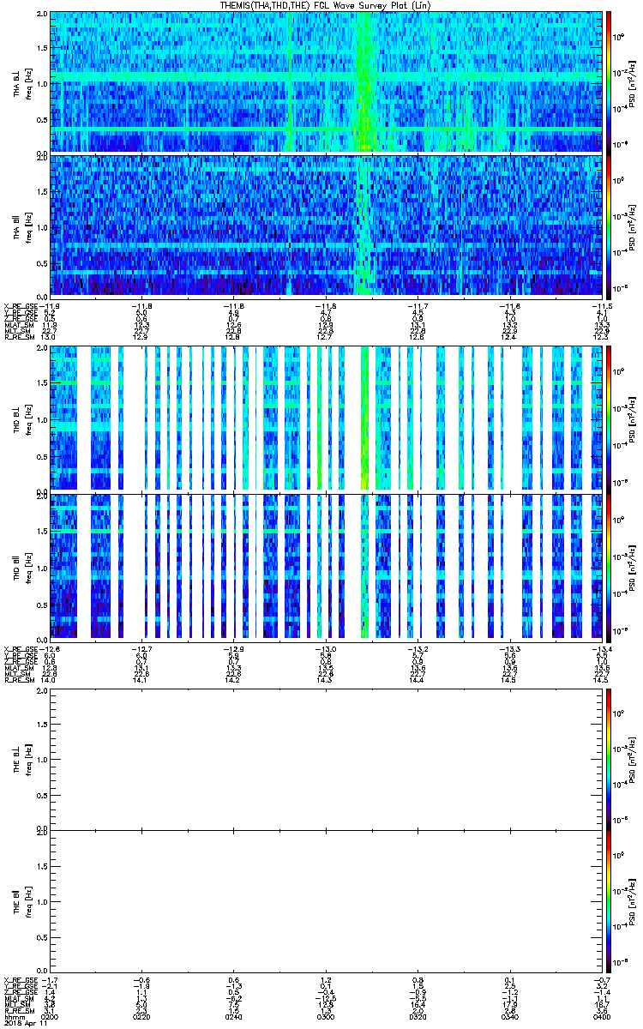Click inside the THD B⊥ spectrogram panel
643x1029 pixels.
[327, 418]
